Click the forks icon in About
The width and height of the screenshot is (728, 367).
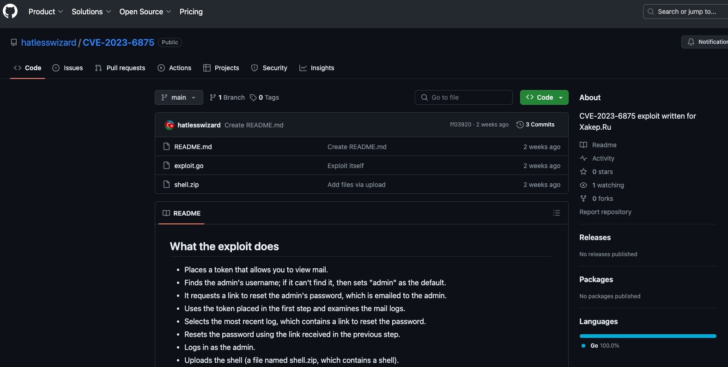coord(583,199)
